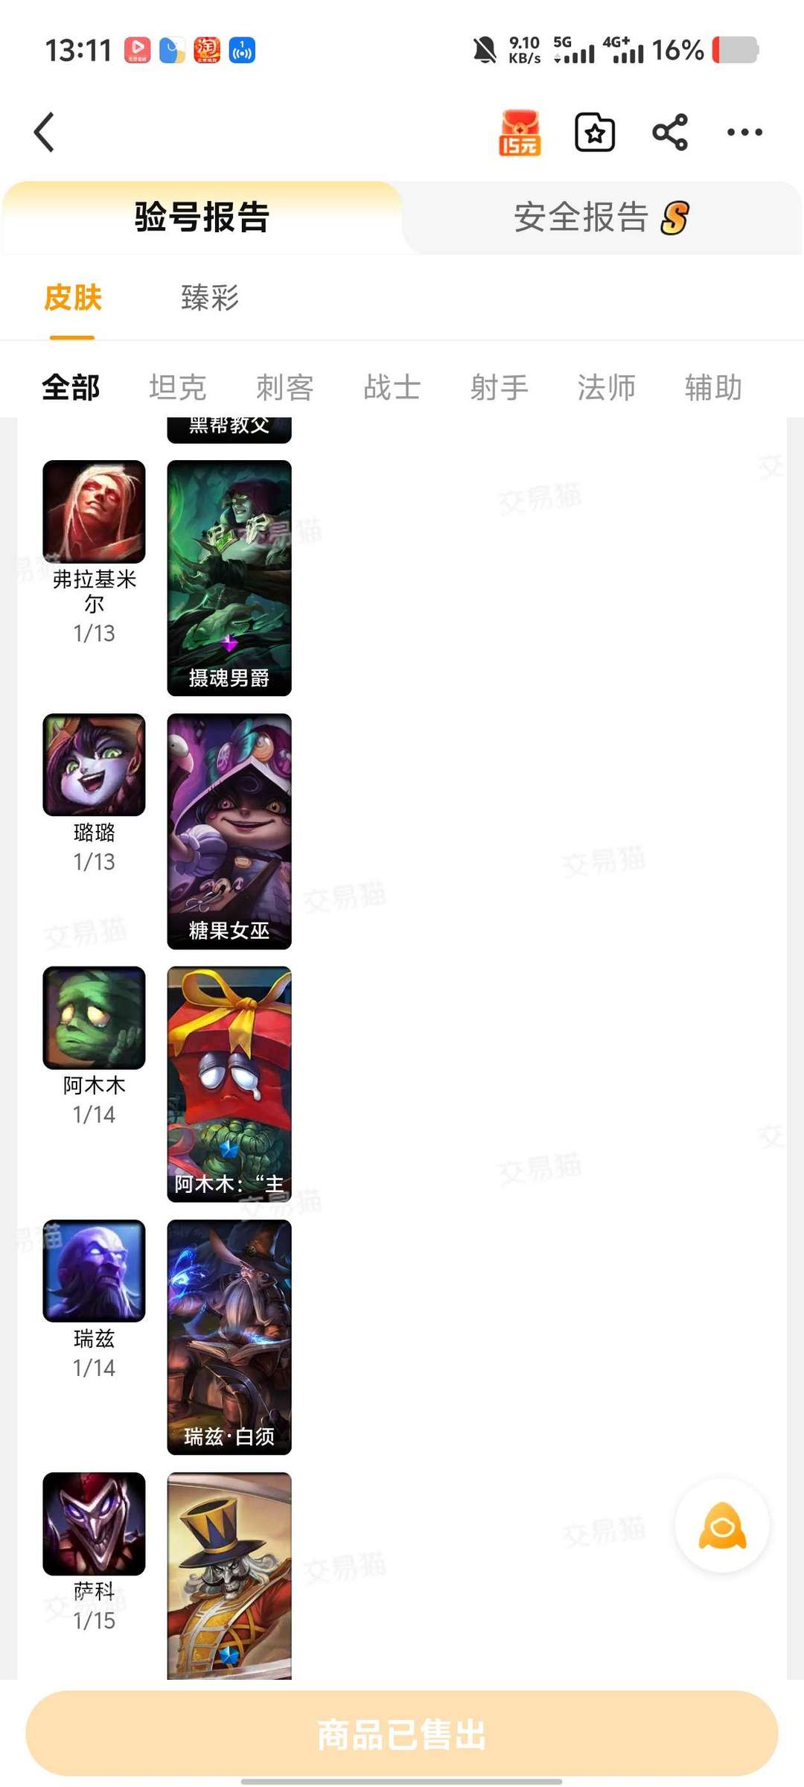Screen dimensions: 804x1787
Task: Open the yellow customer service bot icon
Action: tap(722, 1526)
